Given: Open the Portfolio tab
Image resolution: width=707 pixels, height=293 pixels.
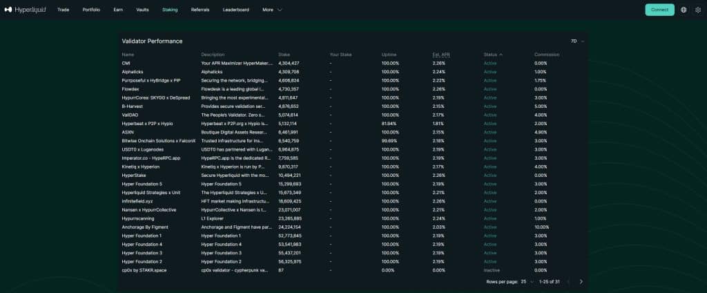Looking at the screenshot, I should pyautogui.click(x=91, y=10).
